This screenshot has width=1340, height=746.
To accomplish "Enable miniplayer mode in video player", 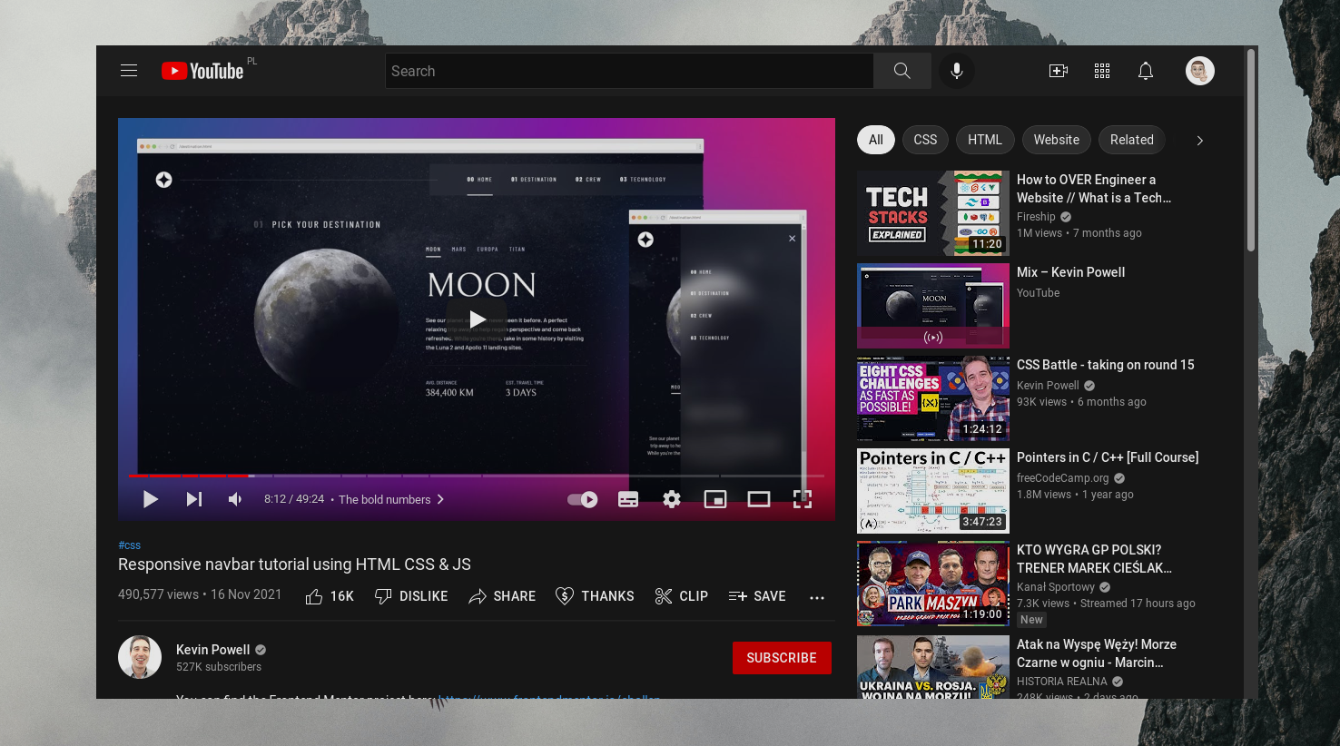I will (x=715, y=499).
